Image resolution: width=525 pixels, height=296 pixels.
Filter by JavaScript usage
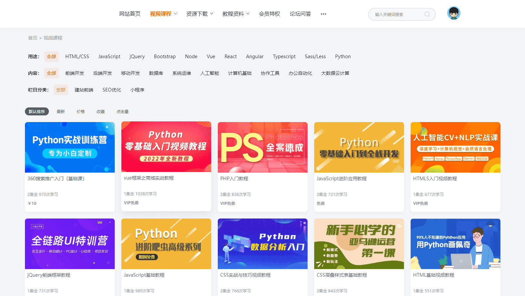pos(109,57)
